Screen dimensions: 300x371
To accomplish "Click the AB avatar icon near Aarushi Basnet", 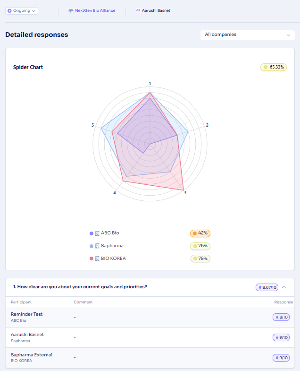I will coord(138,10).
